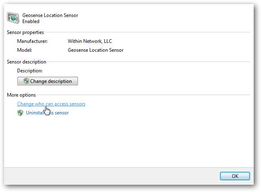The image size is (261, 192).
Task: Click the Enabled status text
Action: (31, 21)
